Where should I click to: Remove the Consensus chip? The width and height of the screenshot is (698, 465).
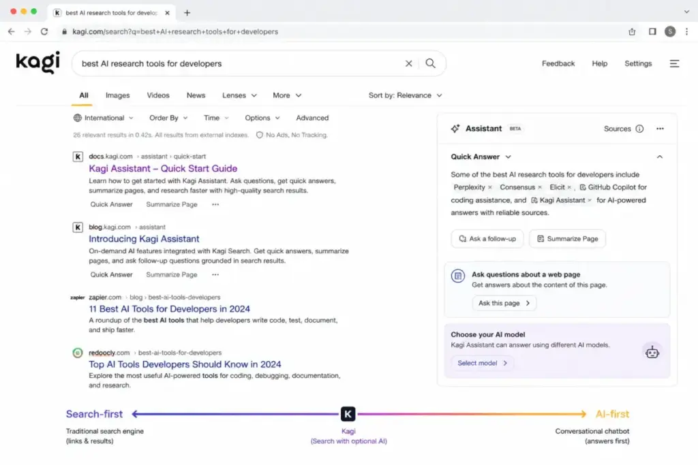[x=540, y=188]
